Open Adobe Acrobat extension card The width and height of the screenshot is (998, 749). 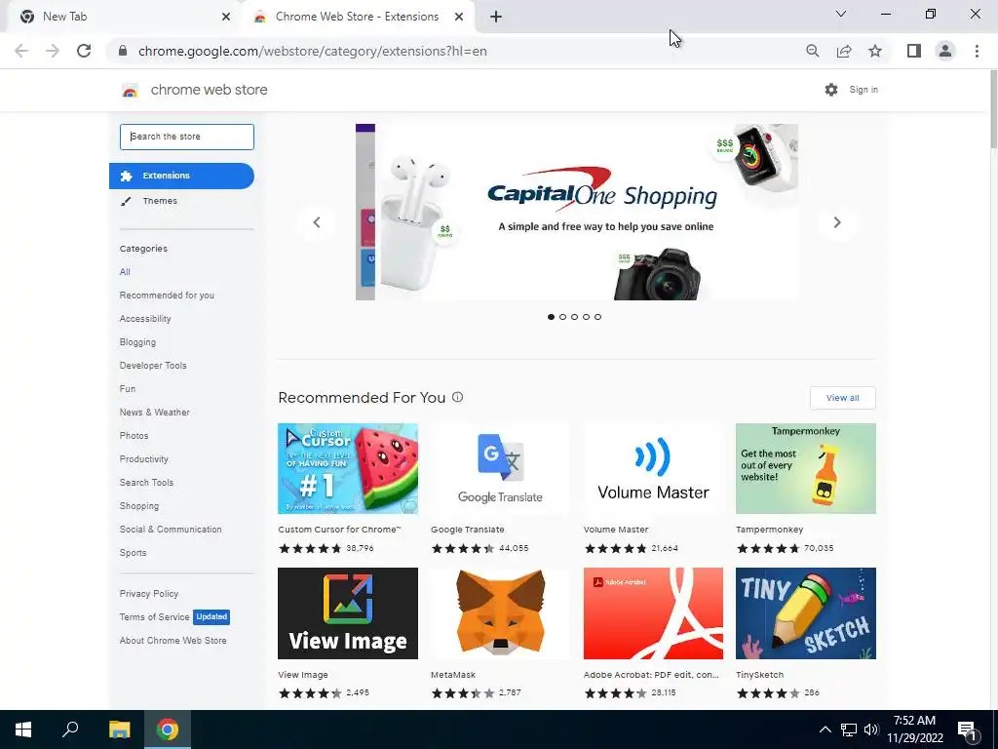point(653,633)
